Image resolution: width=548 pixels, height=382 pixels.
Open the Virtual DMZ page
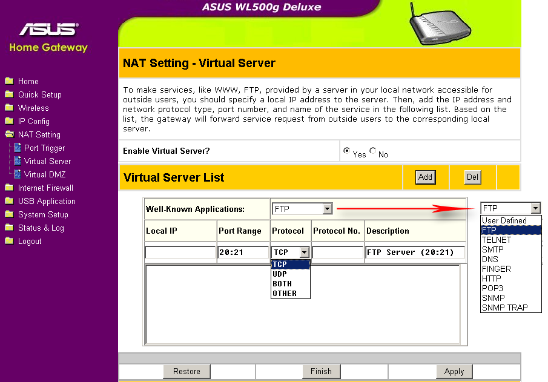pyautogui.click(x=45, y=174)
